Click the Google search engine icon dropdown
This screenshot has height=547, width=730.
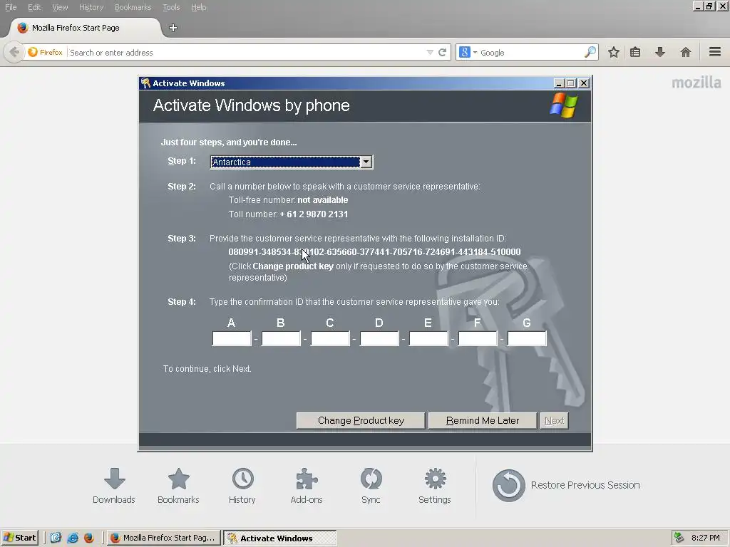pyautogui.click(x=468, y=52)
